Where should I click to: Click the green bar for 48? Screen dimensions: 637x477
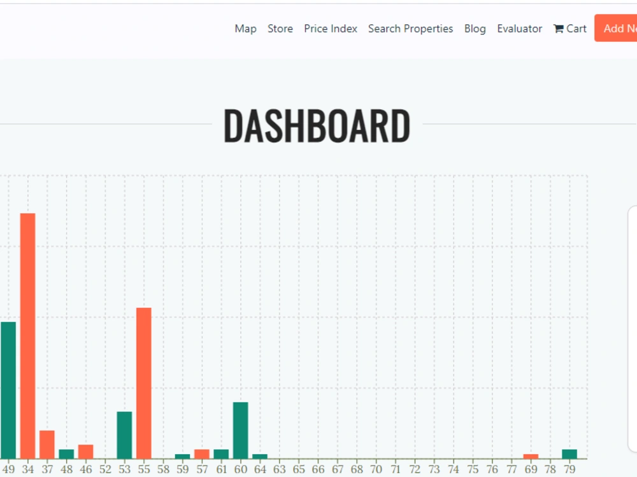click(67, 454)
